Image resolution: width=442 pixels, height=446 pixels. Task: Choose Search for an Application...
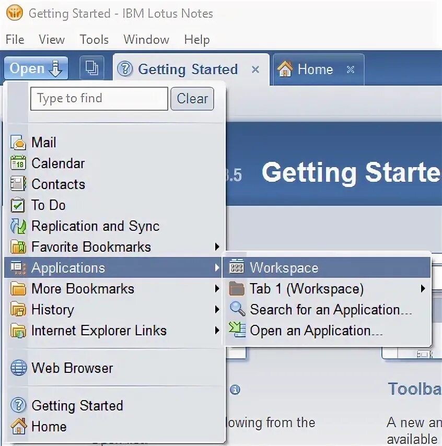(327, 310)
